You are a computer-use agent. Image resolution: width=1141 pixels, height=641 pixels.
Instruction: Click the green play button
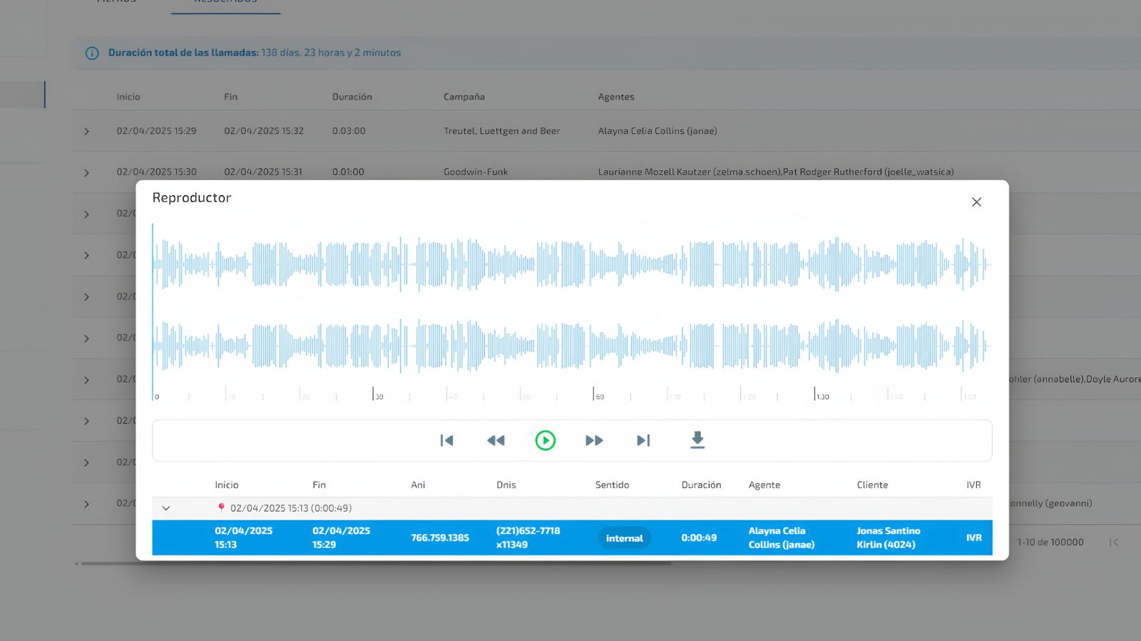[546, 440]
